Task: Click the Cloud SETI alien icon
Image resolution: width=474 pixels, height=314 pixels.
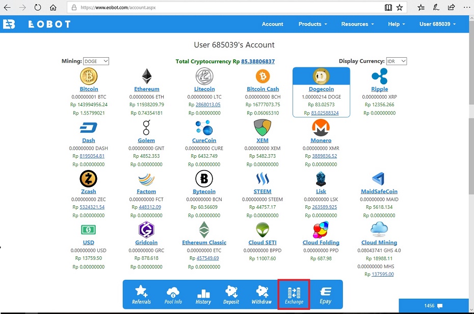Action: [x=262, y=230]
